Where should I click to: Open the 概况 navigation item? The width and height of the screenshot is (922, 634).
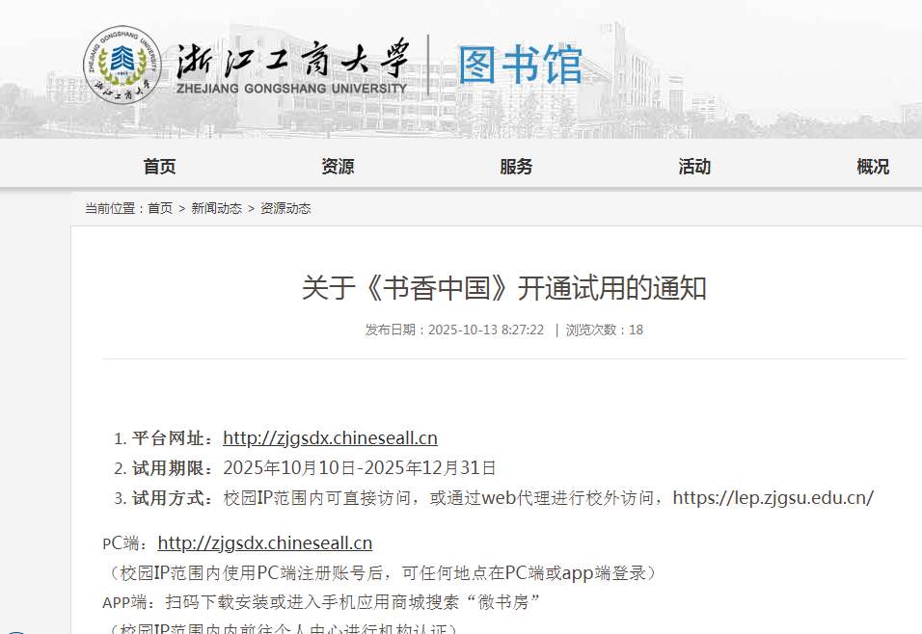(873, 167)
